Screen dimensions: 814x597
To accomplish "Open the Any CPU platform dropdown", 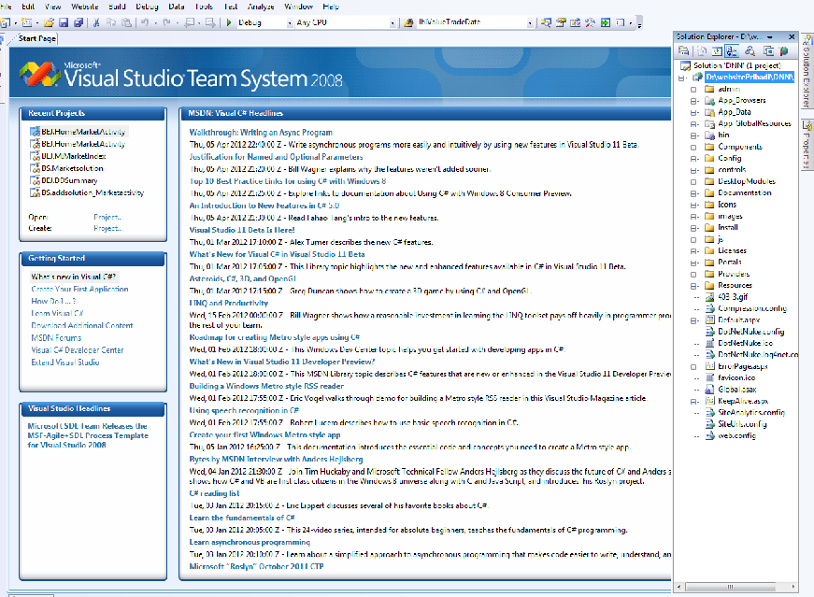I will click(x=394, y=21).
